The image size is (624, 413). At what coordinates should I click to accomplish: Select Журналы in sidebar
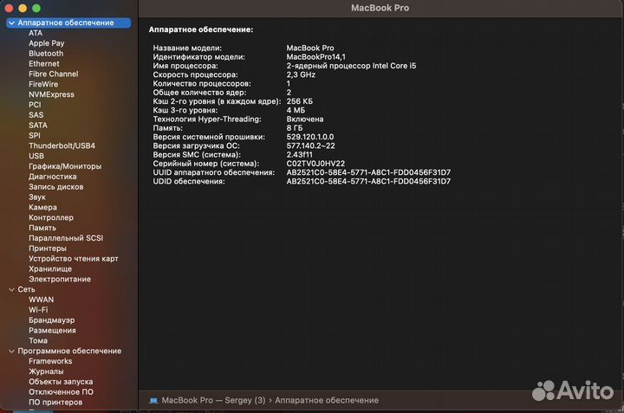pos(46,371)
